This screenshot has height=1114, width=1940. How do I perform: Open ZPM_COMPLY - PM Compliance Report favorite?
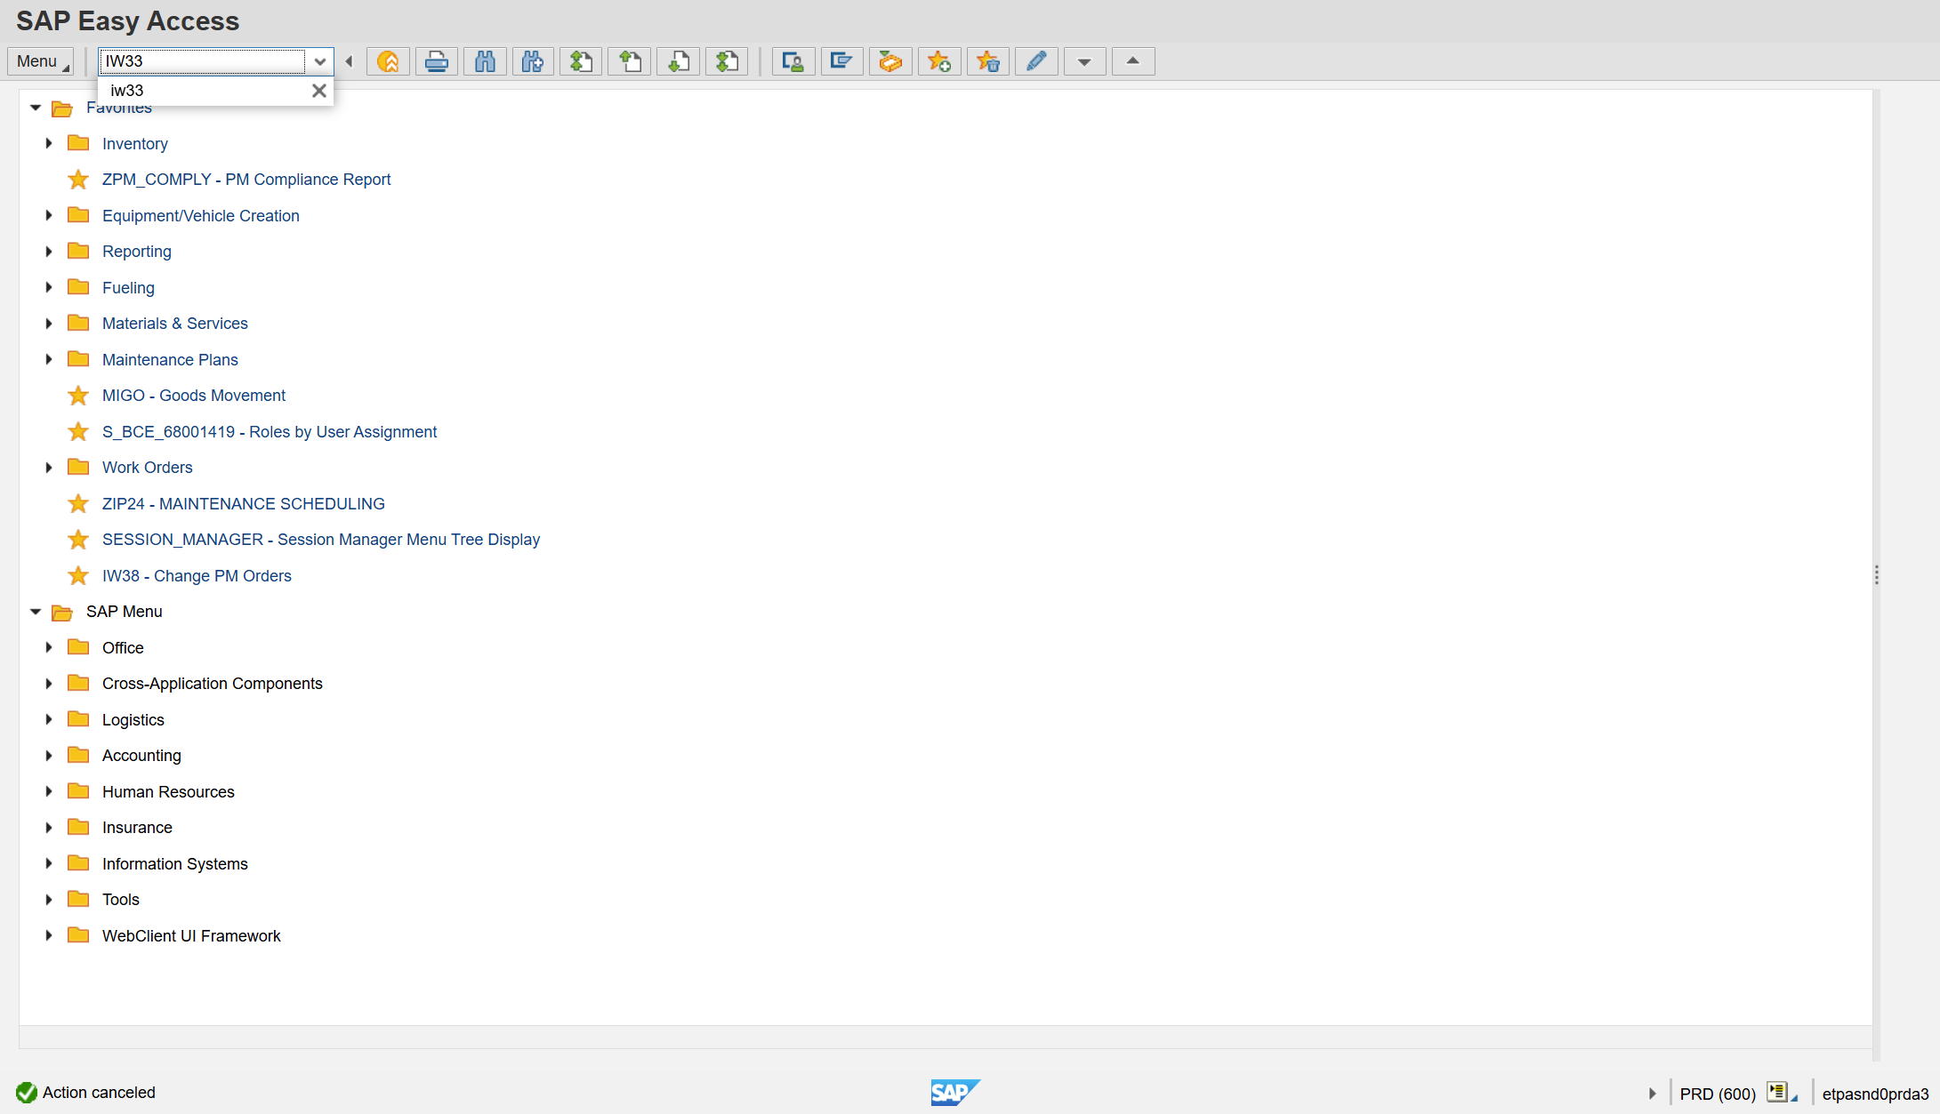(x=246, y=180)
